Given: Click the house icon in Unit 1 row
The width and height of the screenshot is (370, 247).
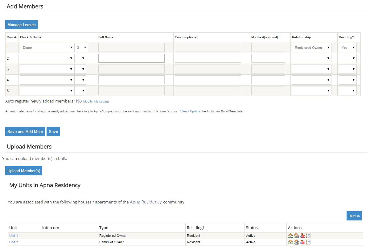Looking at the screenshot, I should [x=290, y=236].
